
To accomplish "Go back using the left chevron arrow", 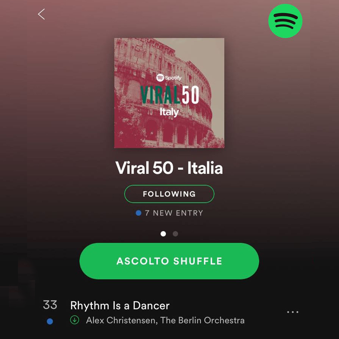I will 41,14.
